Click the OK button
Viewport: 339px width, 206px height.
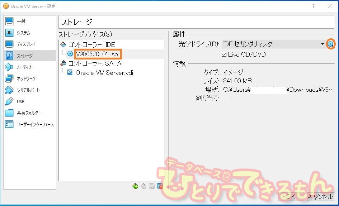pyautogui.click(x=291, y=197)
